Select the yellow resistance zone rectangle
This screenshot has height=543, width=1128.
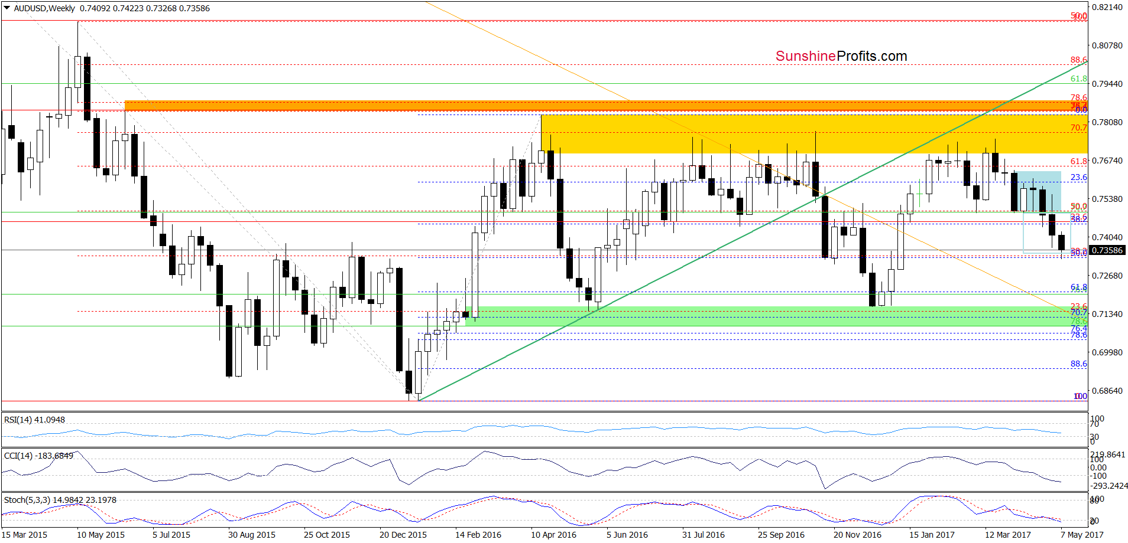pos(814,134)
